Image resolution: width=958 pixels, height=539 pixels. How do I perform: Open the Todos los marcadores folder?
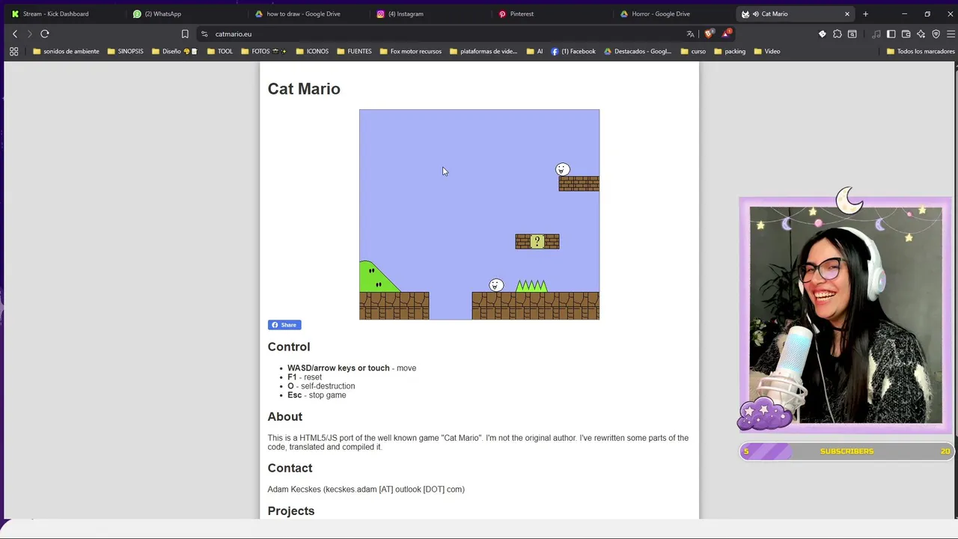click(921, 52)
